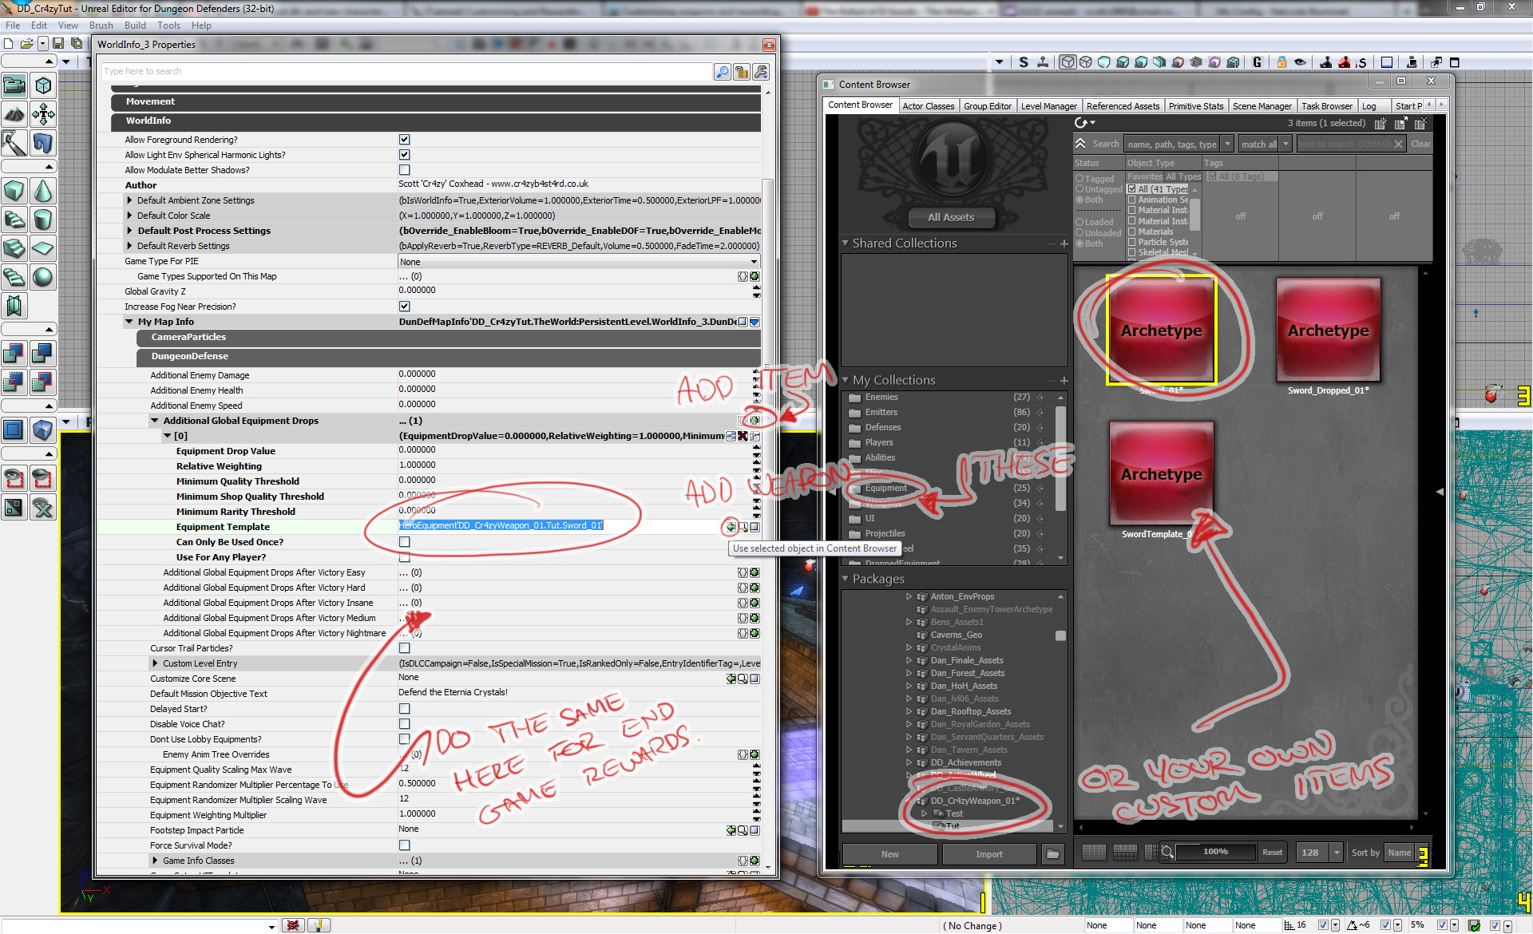Create a Cylinder builder brush
The image size is (1533, 934).
43,220
